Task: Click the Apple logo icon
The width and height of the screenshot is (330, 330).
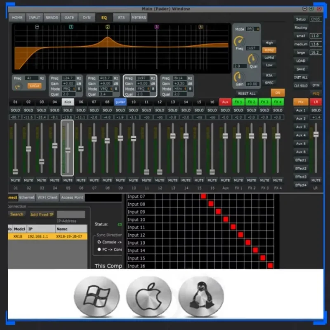Action: (149, 296)
